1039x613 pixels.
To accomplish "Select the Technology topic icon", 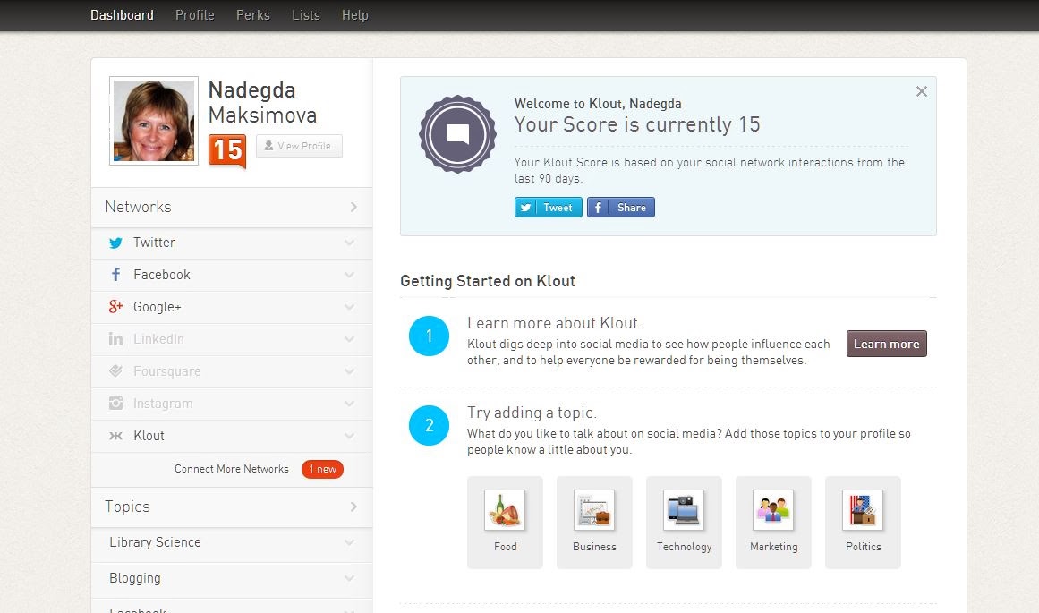I will (684, 509).
